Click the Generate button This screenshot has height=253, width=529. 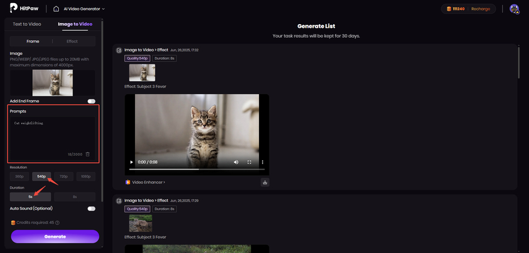pyautogui.click(x=55, y=236)
